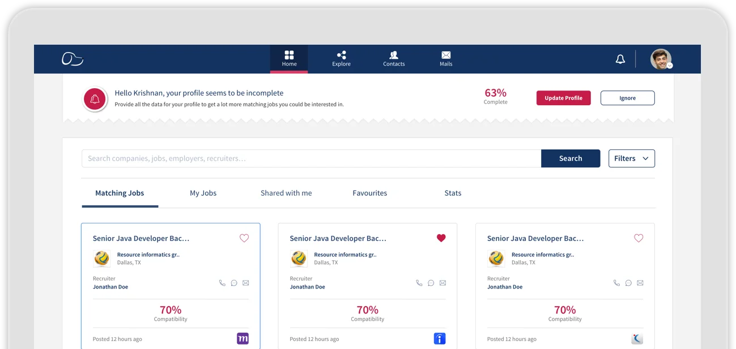Call recruiter on the third job card
This screenshot has width=736, height=349.
pyautogui.click(x=616, y=283)
